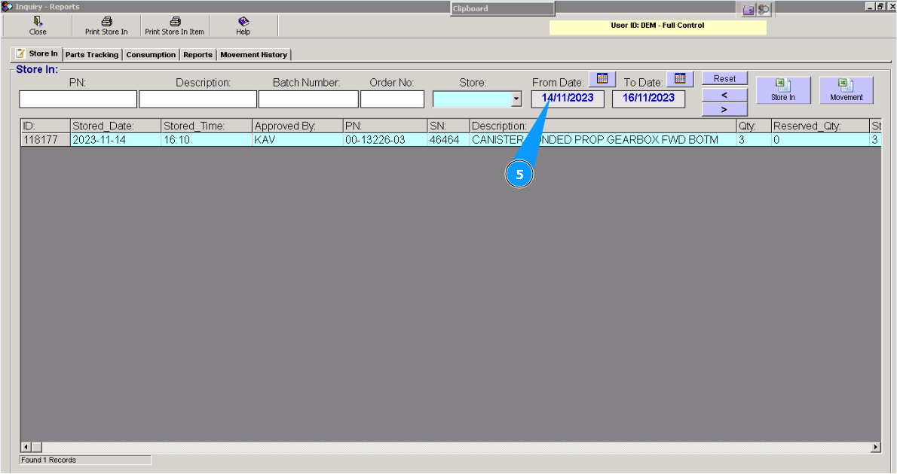Screen dimensions: 897x474
Task: Click the stored date cell 2023-11-14
Action: point(115,140)
